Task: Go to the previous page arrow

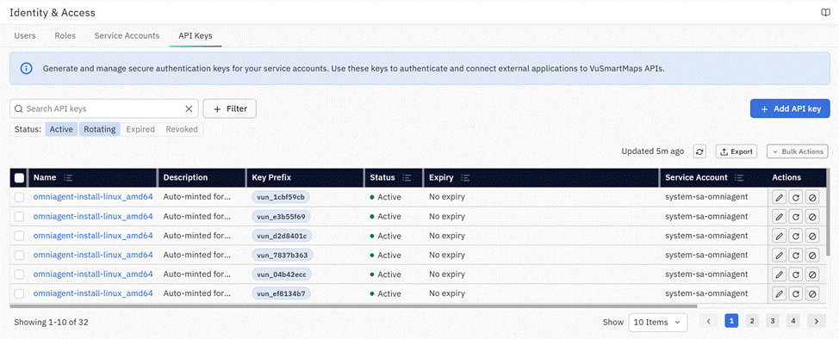Action: [708, 321]
